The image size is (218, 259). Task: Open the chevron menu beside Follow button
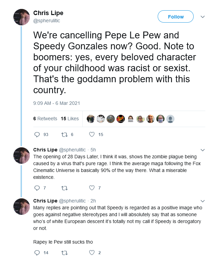pyautogui.click(x=203, y=17)
